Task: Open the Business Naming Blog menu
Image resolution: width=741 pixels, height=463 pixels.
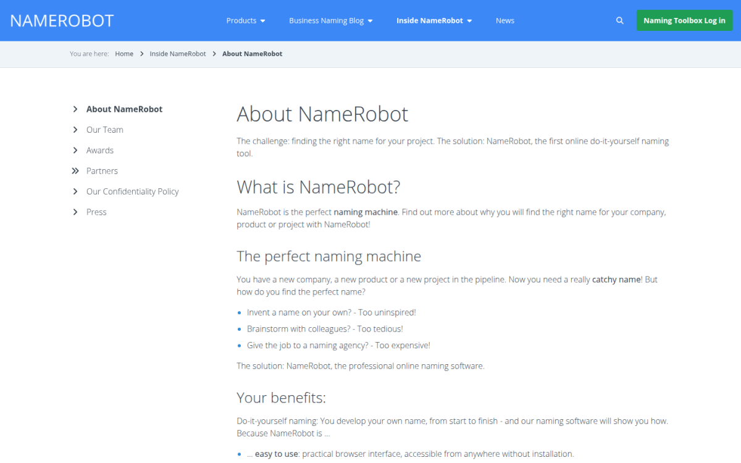Action: click(327, 20)
